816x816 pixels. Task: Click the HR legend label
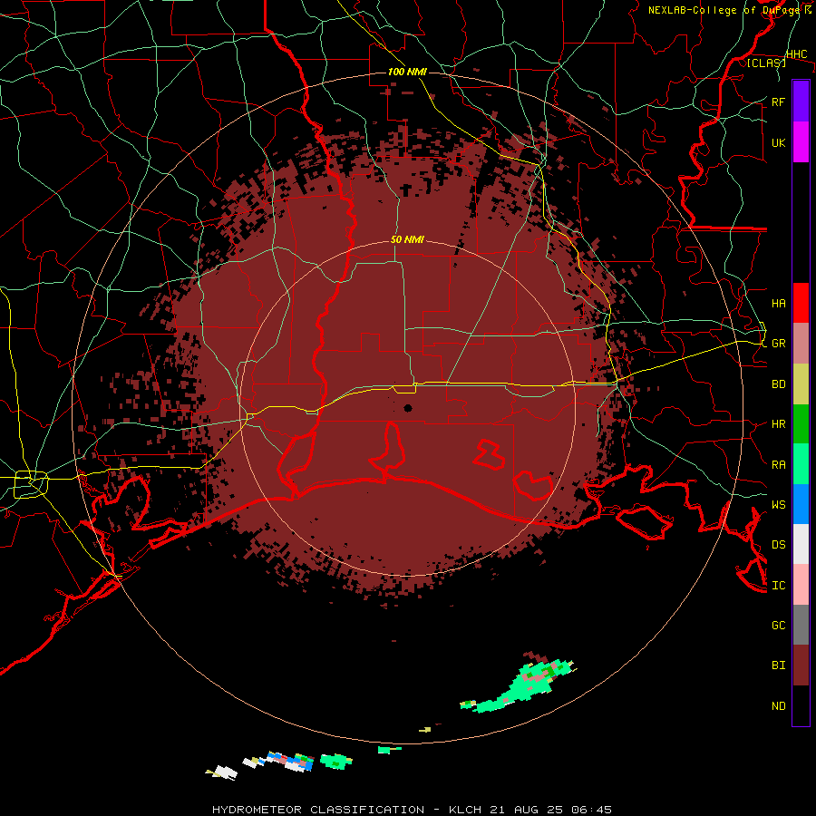point(778,424)
